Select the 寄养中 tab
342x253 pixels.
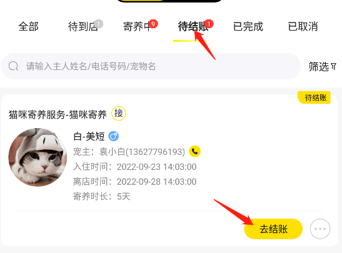click(138, 27)
